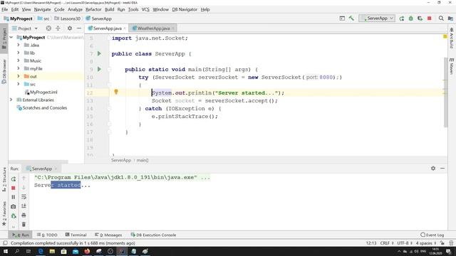
Task: Dump threads using the camera icon
Action: tap(14, 206)
